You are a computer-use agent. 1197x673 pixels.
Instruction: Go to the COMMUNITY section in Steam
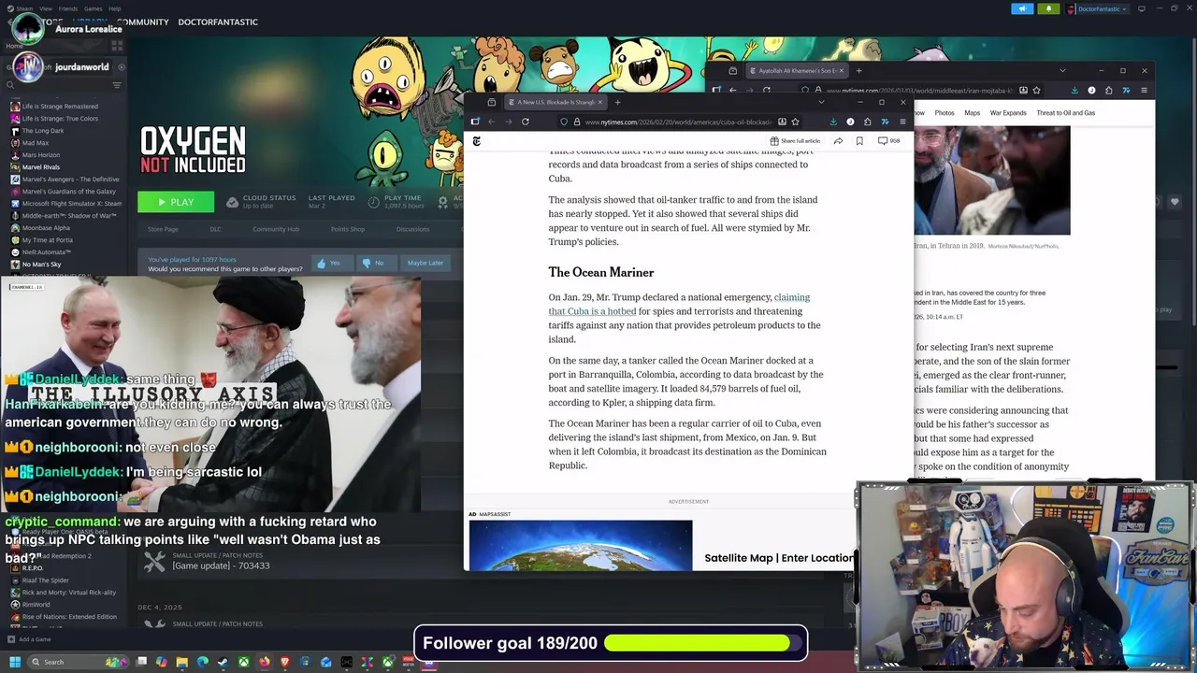(143, 21)
